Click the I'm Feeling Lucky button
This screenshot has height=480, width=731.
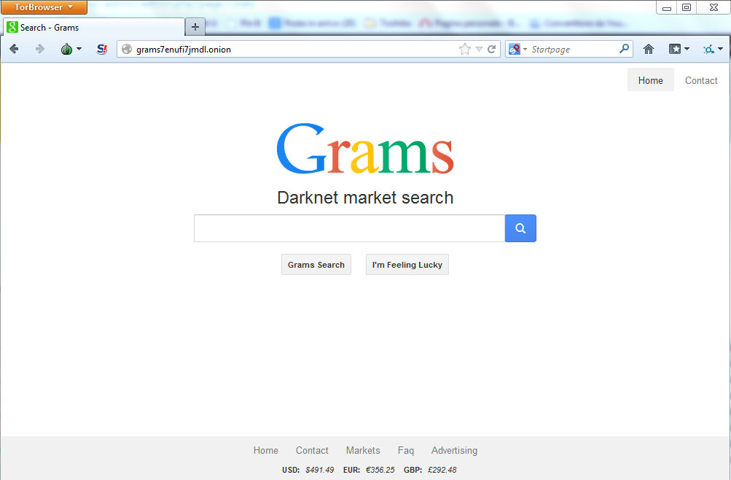click(407, 264)
